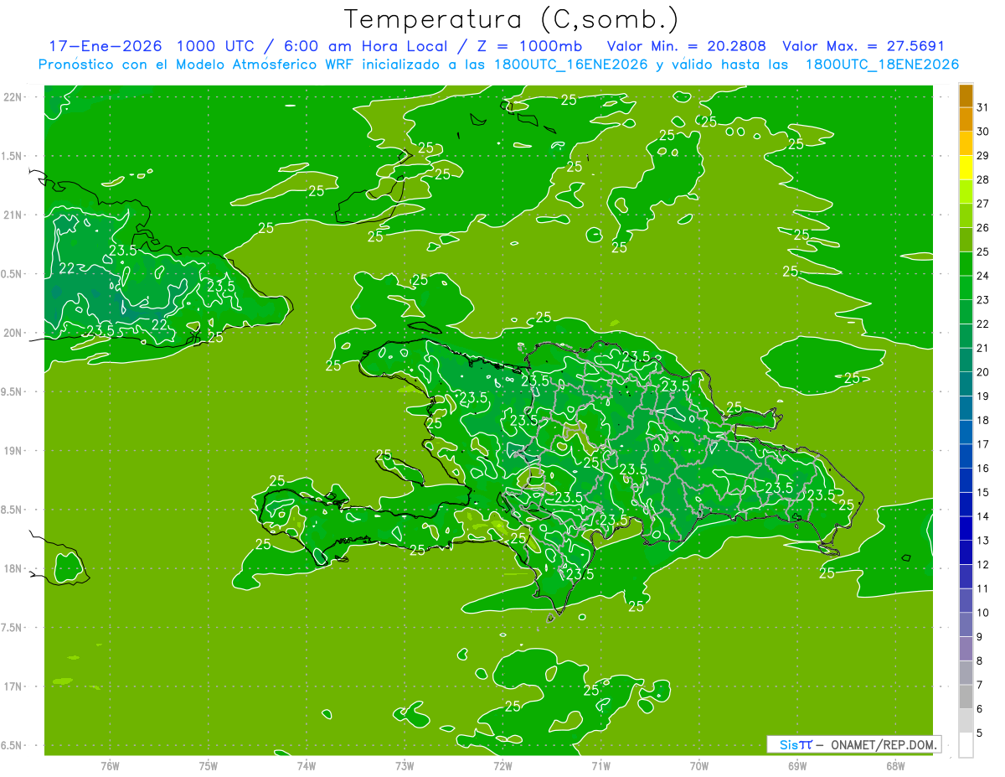Click the longitude axis label "68W"
Image resolution: width=1005 pixels, height=777 pixels.
[894, 765]
